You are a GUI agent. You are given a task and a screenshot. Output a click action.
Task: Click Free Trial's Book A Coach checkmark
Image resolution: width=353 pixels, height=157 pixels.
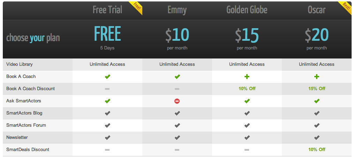point(107,77)
